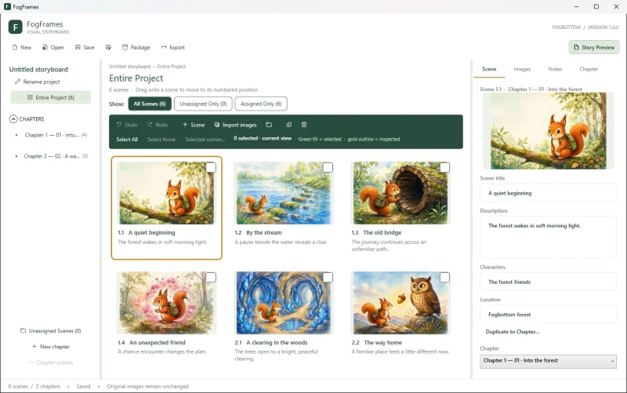Open Story Preview

pyautogui.click(x=594, y=47)
